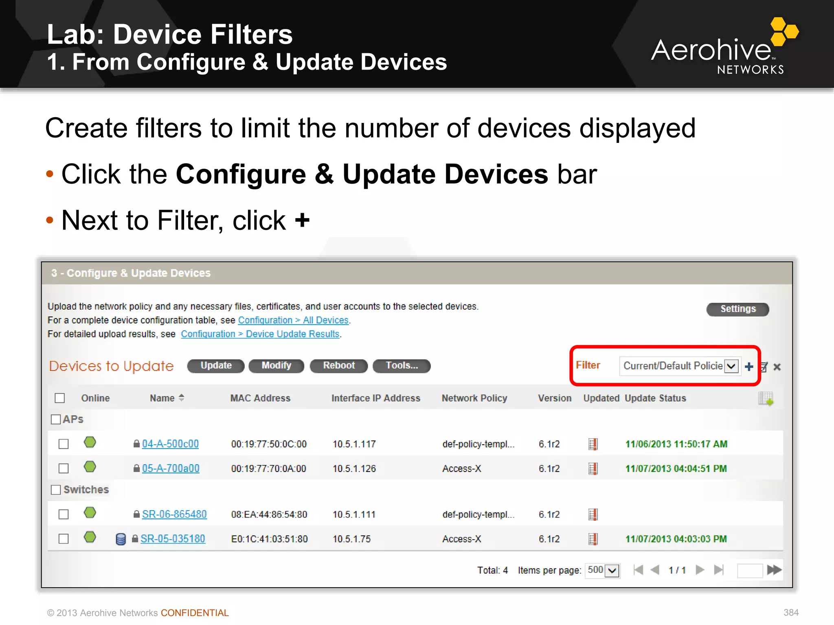
Task: Go to the next page of results
Action: coord(700,570)
